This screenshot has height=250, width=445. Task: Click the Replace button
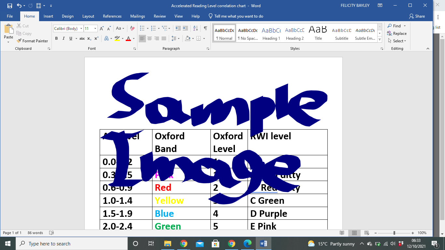(397, 34)
